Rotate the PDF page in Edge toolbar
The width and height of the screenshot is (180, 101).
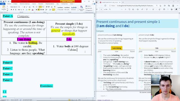point(129,9)
